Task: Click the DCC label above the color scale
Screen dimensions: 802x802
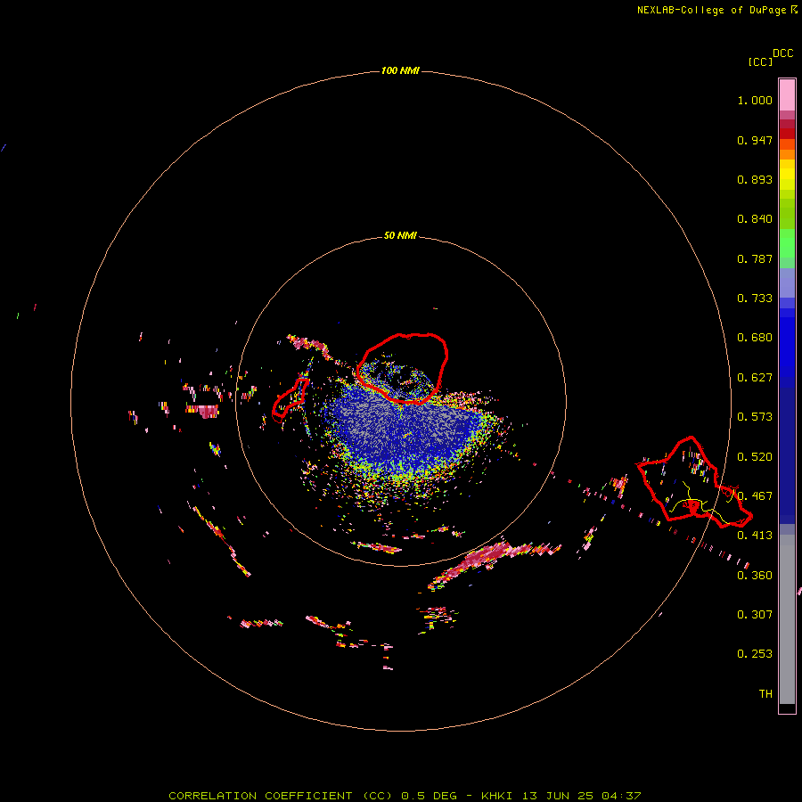Action: click(x=782, y=53)
